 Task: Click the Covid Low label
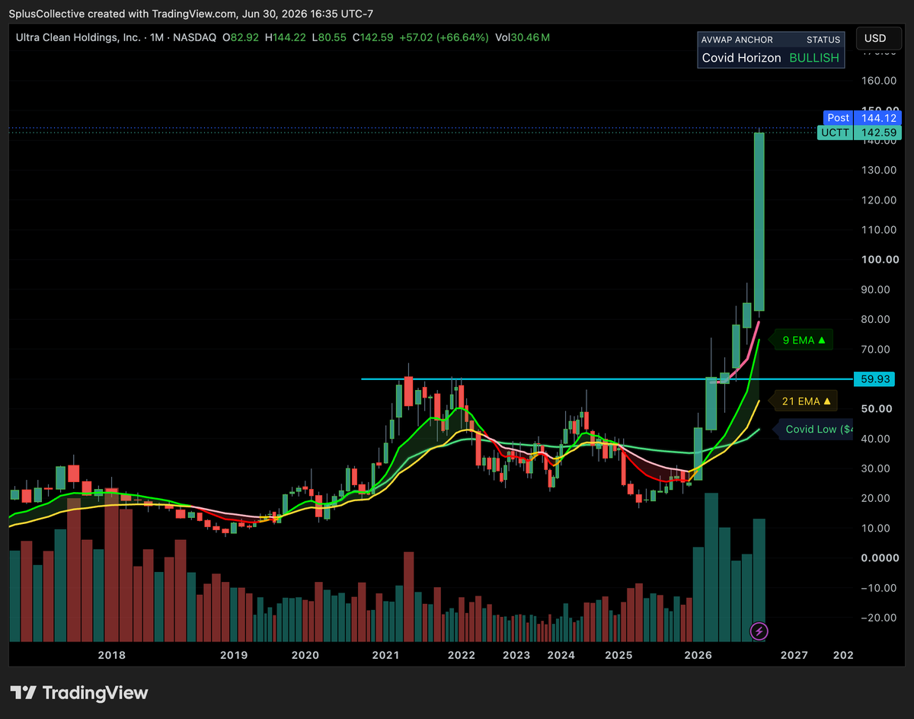pos(813,430)
